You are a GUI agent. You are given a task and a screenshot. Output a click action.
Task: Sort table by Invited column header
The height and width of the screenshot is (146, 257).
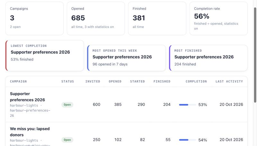[x=93, y=82]
